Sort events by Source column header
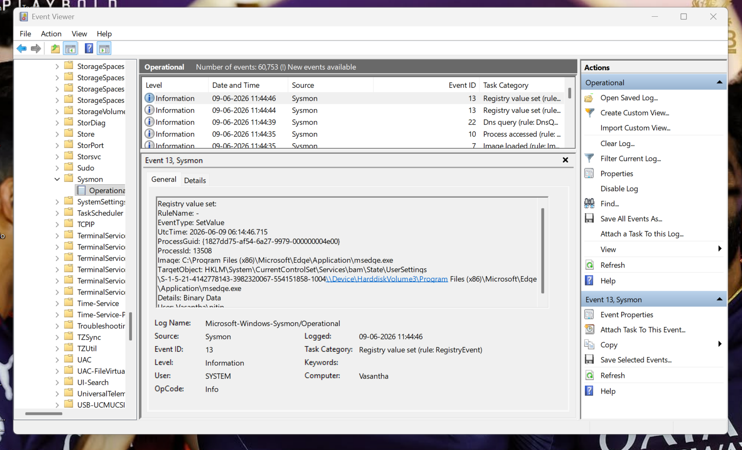 click(330, 85)
